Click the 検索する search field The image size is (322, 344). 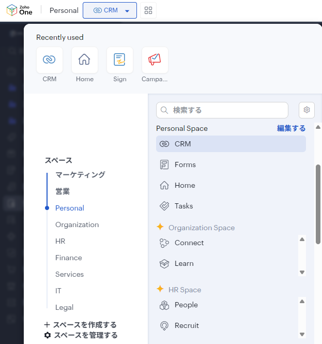tap(222, 110)
